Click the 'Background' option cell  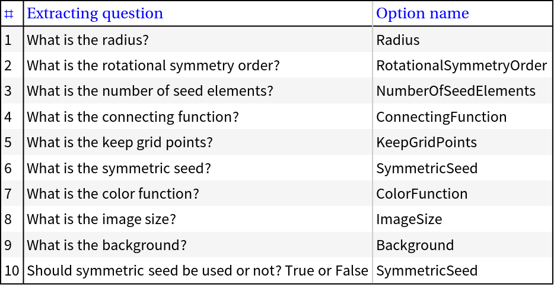[415, 245]
